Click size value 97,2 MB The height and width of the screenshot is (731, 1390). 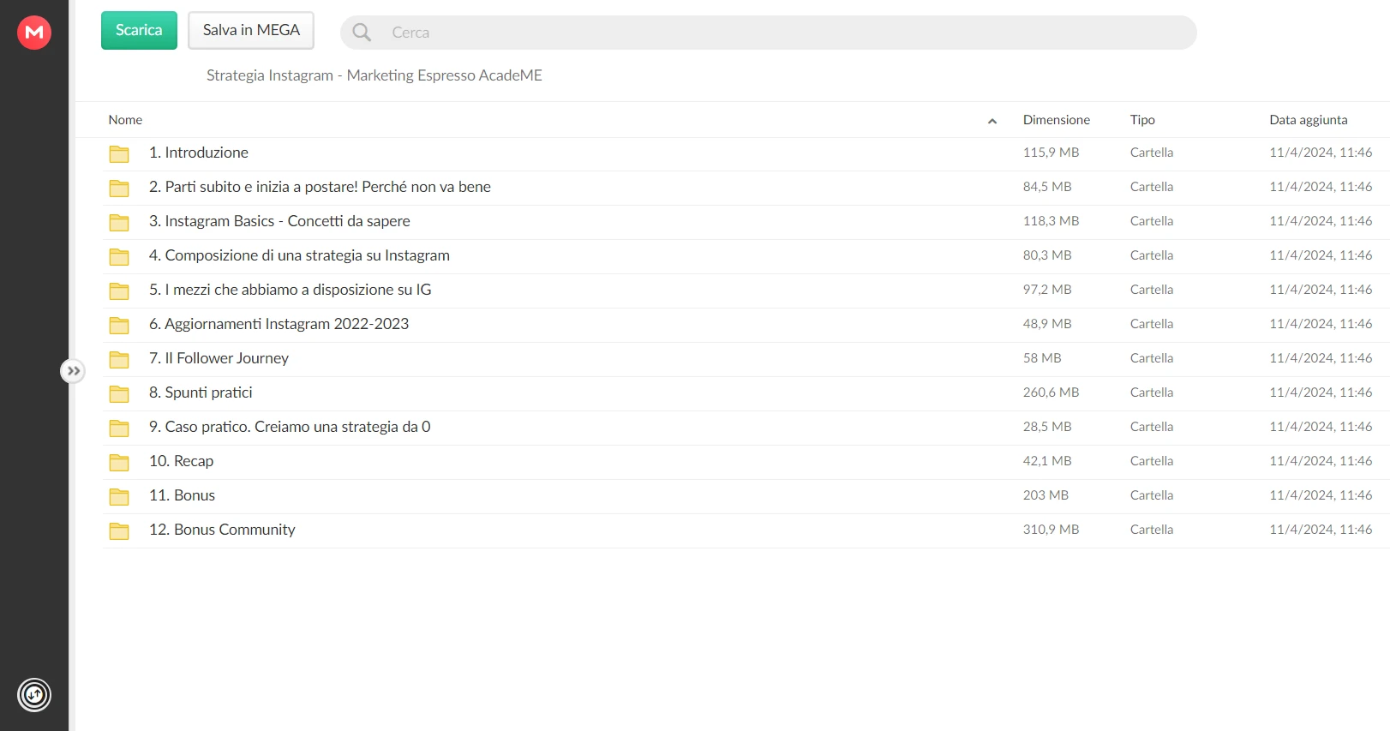coord(1047,290)
